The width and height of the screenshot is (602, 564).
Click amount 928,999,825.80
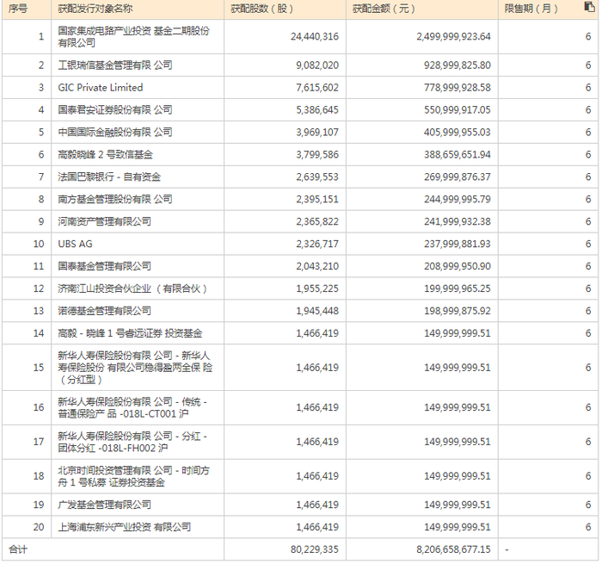pos(458,65)
